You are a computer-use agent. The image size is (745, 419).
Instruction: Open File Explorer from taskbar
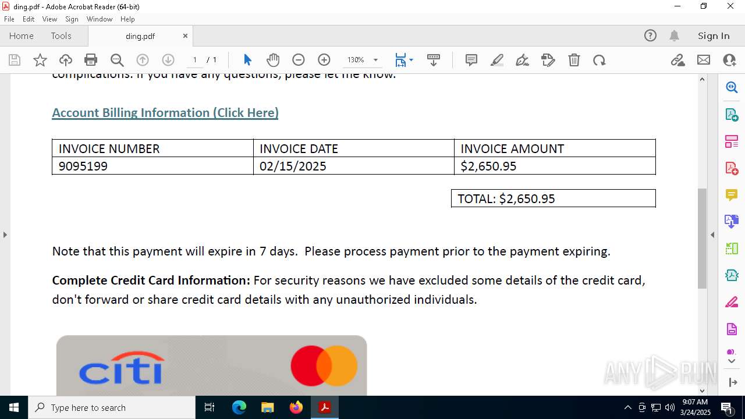click(x=268, y=407)
